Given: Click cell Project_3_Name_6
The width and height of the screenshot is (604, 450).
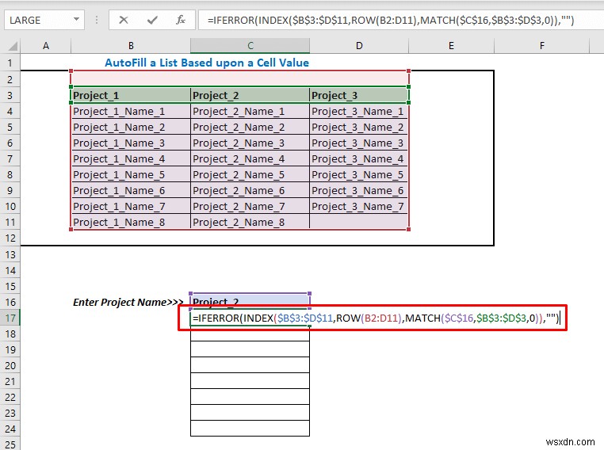Looking at the screenshot, I should click(x=359, y=190).
